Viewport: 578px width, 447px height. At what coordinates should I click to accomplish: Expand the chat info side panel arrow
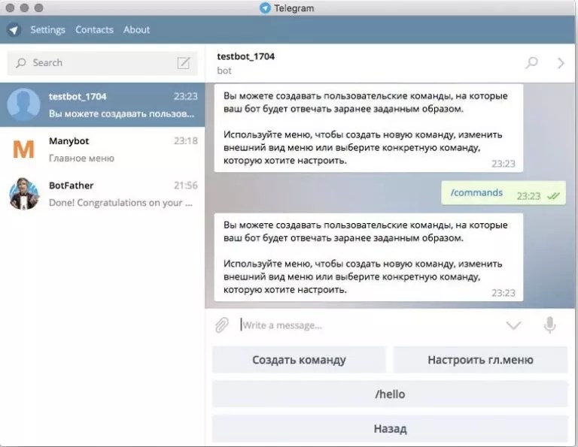pos(561,63)
